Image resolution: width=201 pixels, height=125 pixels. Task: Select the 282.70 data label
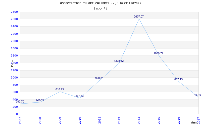point(20,102)
